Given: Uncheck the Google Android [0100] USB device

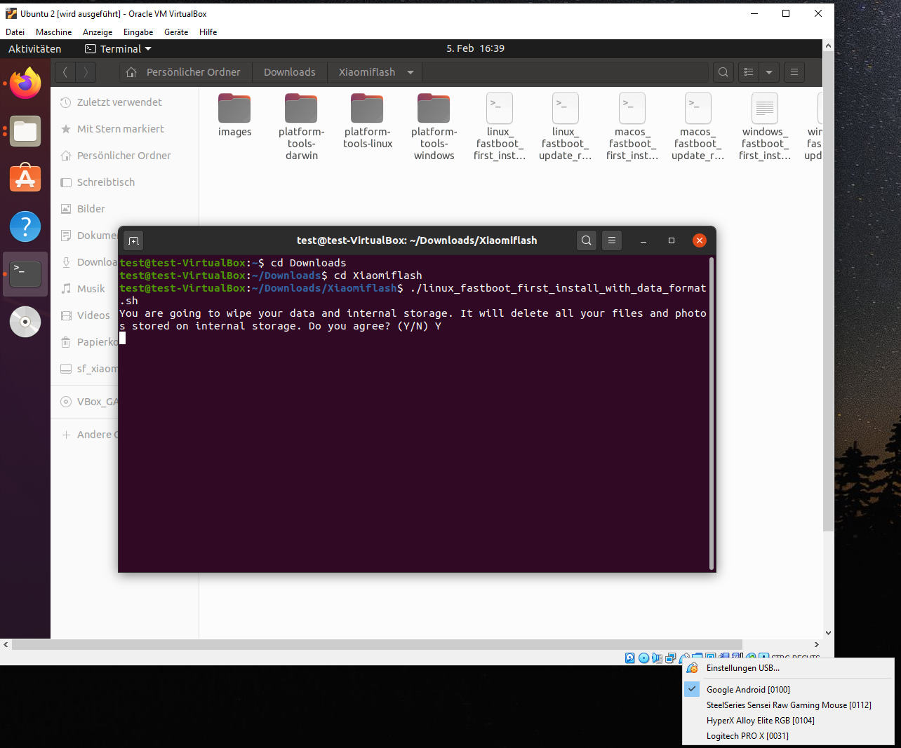Looking at the screenshot, I should [789, 689].
